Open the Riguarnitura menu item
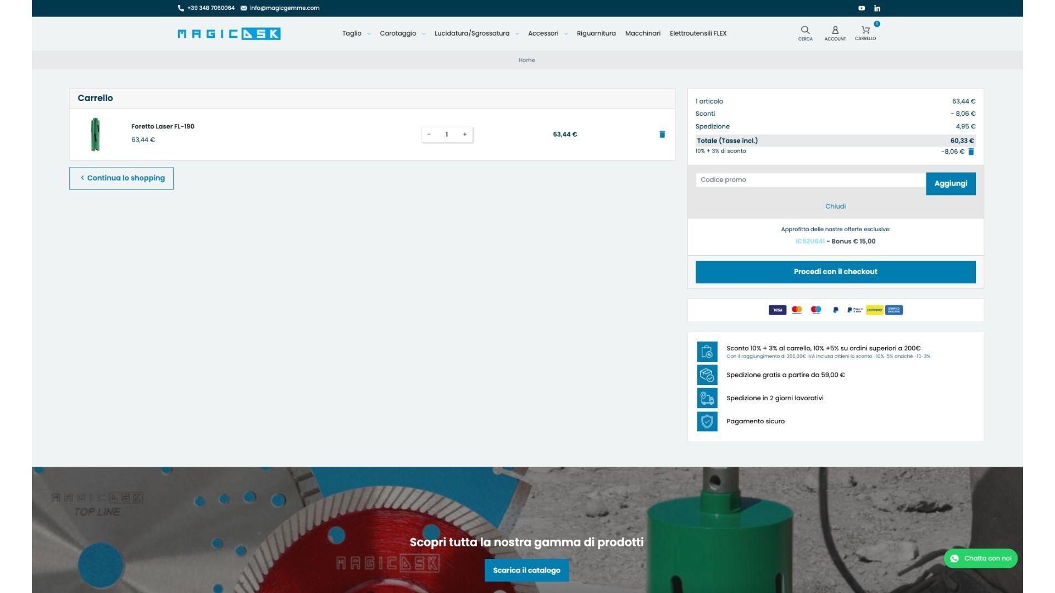The width and height of the screenshot is (1055, 593). 596,33
